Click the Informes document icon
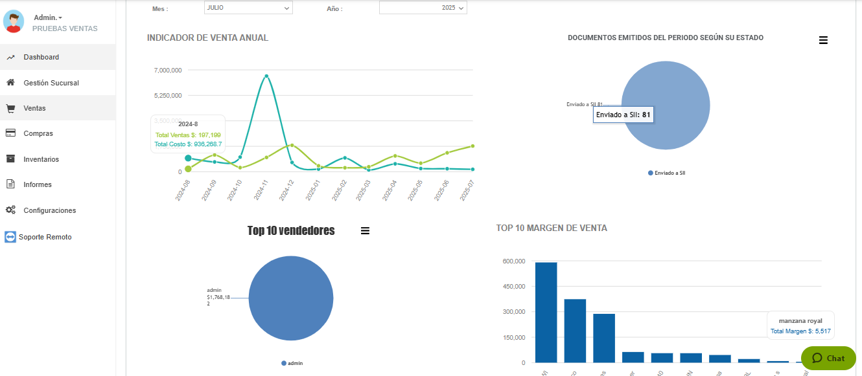The width and height of the screenshot is (862, 376). pos(10,184)
